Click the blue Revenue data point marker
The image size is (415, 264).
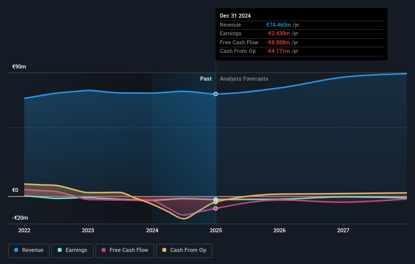[x=216, y=94]
